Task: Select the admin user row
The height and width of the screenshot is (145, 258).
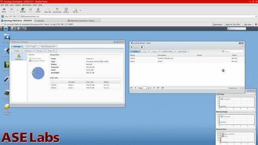Action: pos(187,58)
